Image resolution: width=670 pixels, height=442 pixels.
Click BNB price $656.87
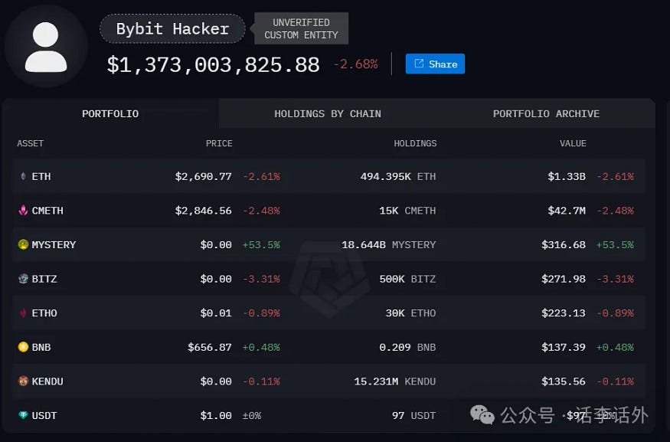click(210, 348)
